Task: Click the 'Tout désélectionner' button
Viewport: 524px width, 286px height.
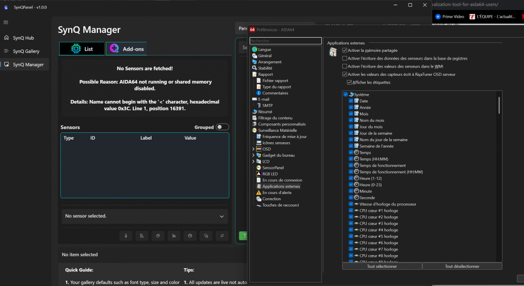Action: (x=462, y=266)
